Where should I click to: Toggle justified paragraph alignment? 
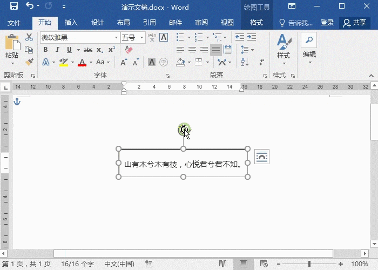click(216, 50)
